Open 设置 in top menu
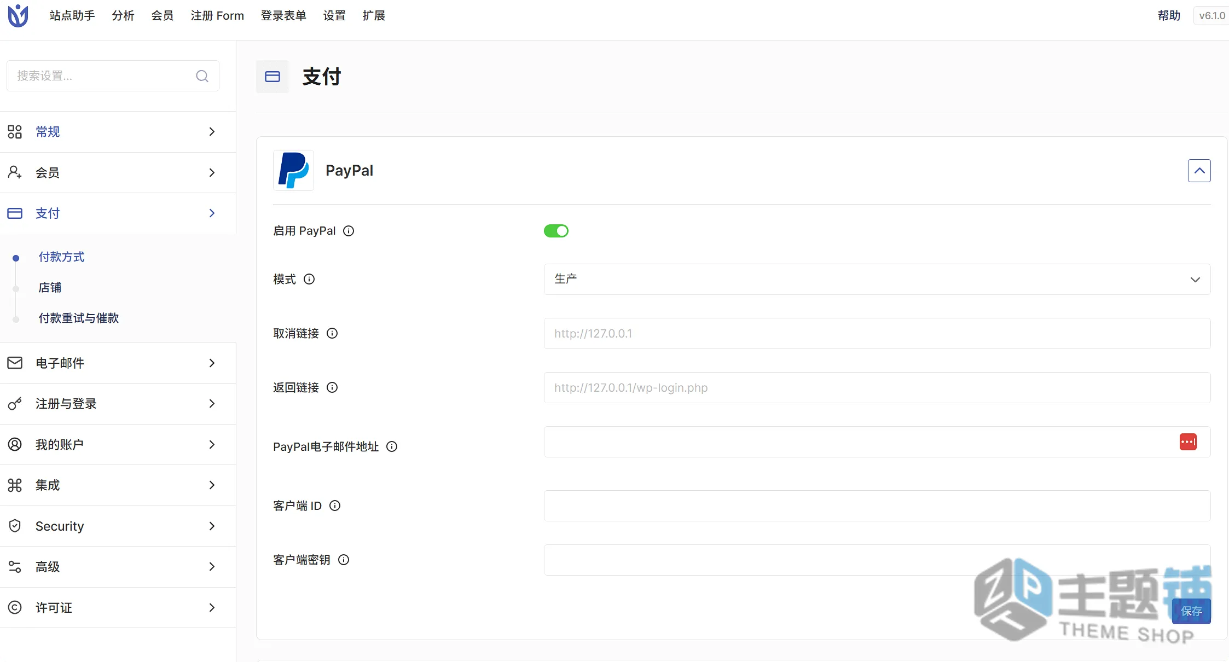1229x662 pixels. point(334,16)
